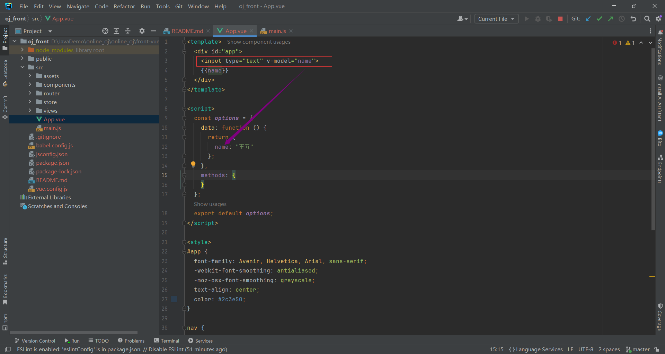
Task: Click the red Stop button
Action: point(560,19)
